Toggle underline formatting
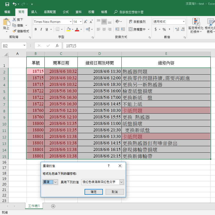The image size is (215, 215). click(47, 29)
